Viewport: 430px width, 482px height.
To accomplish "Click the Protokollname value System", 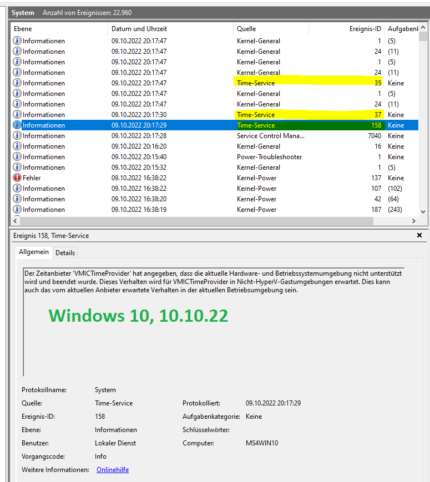I will click(105, 390).
